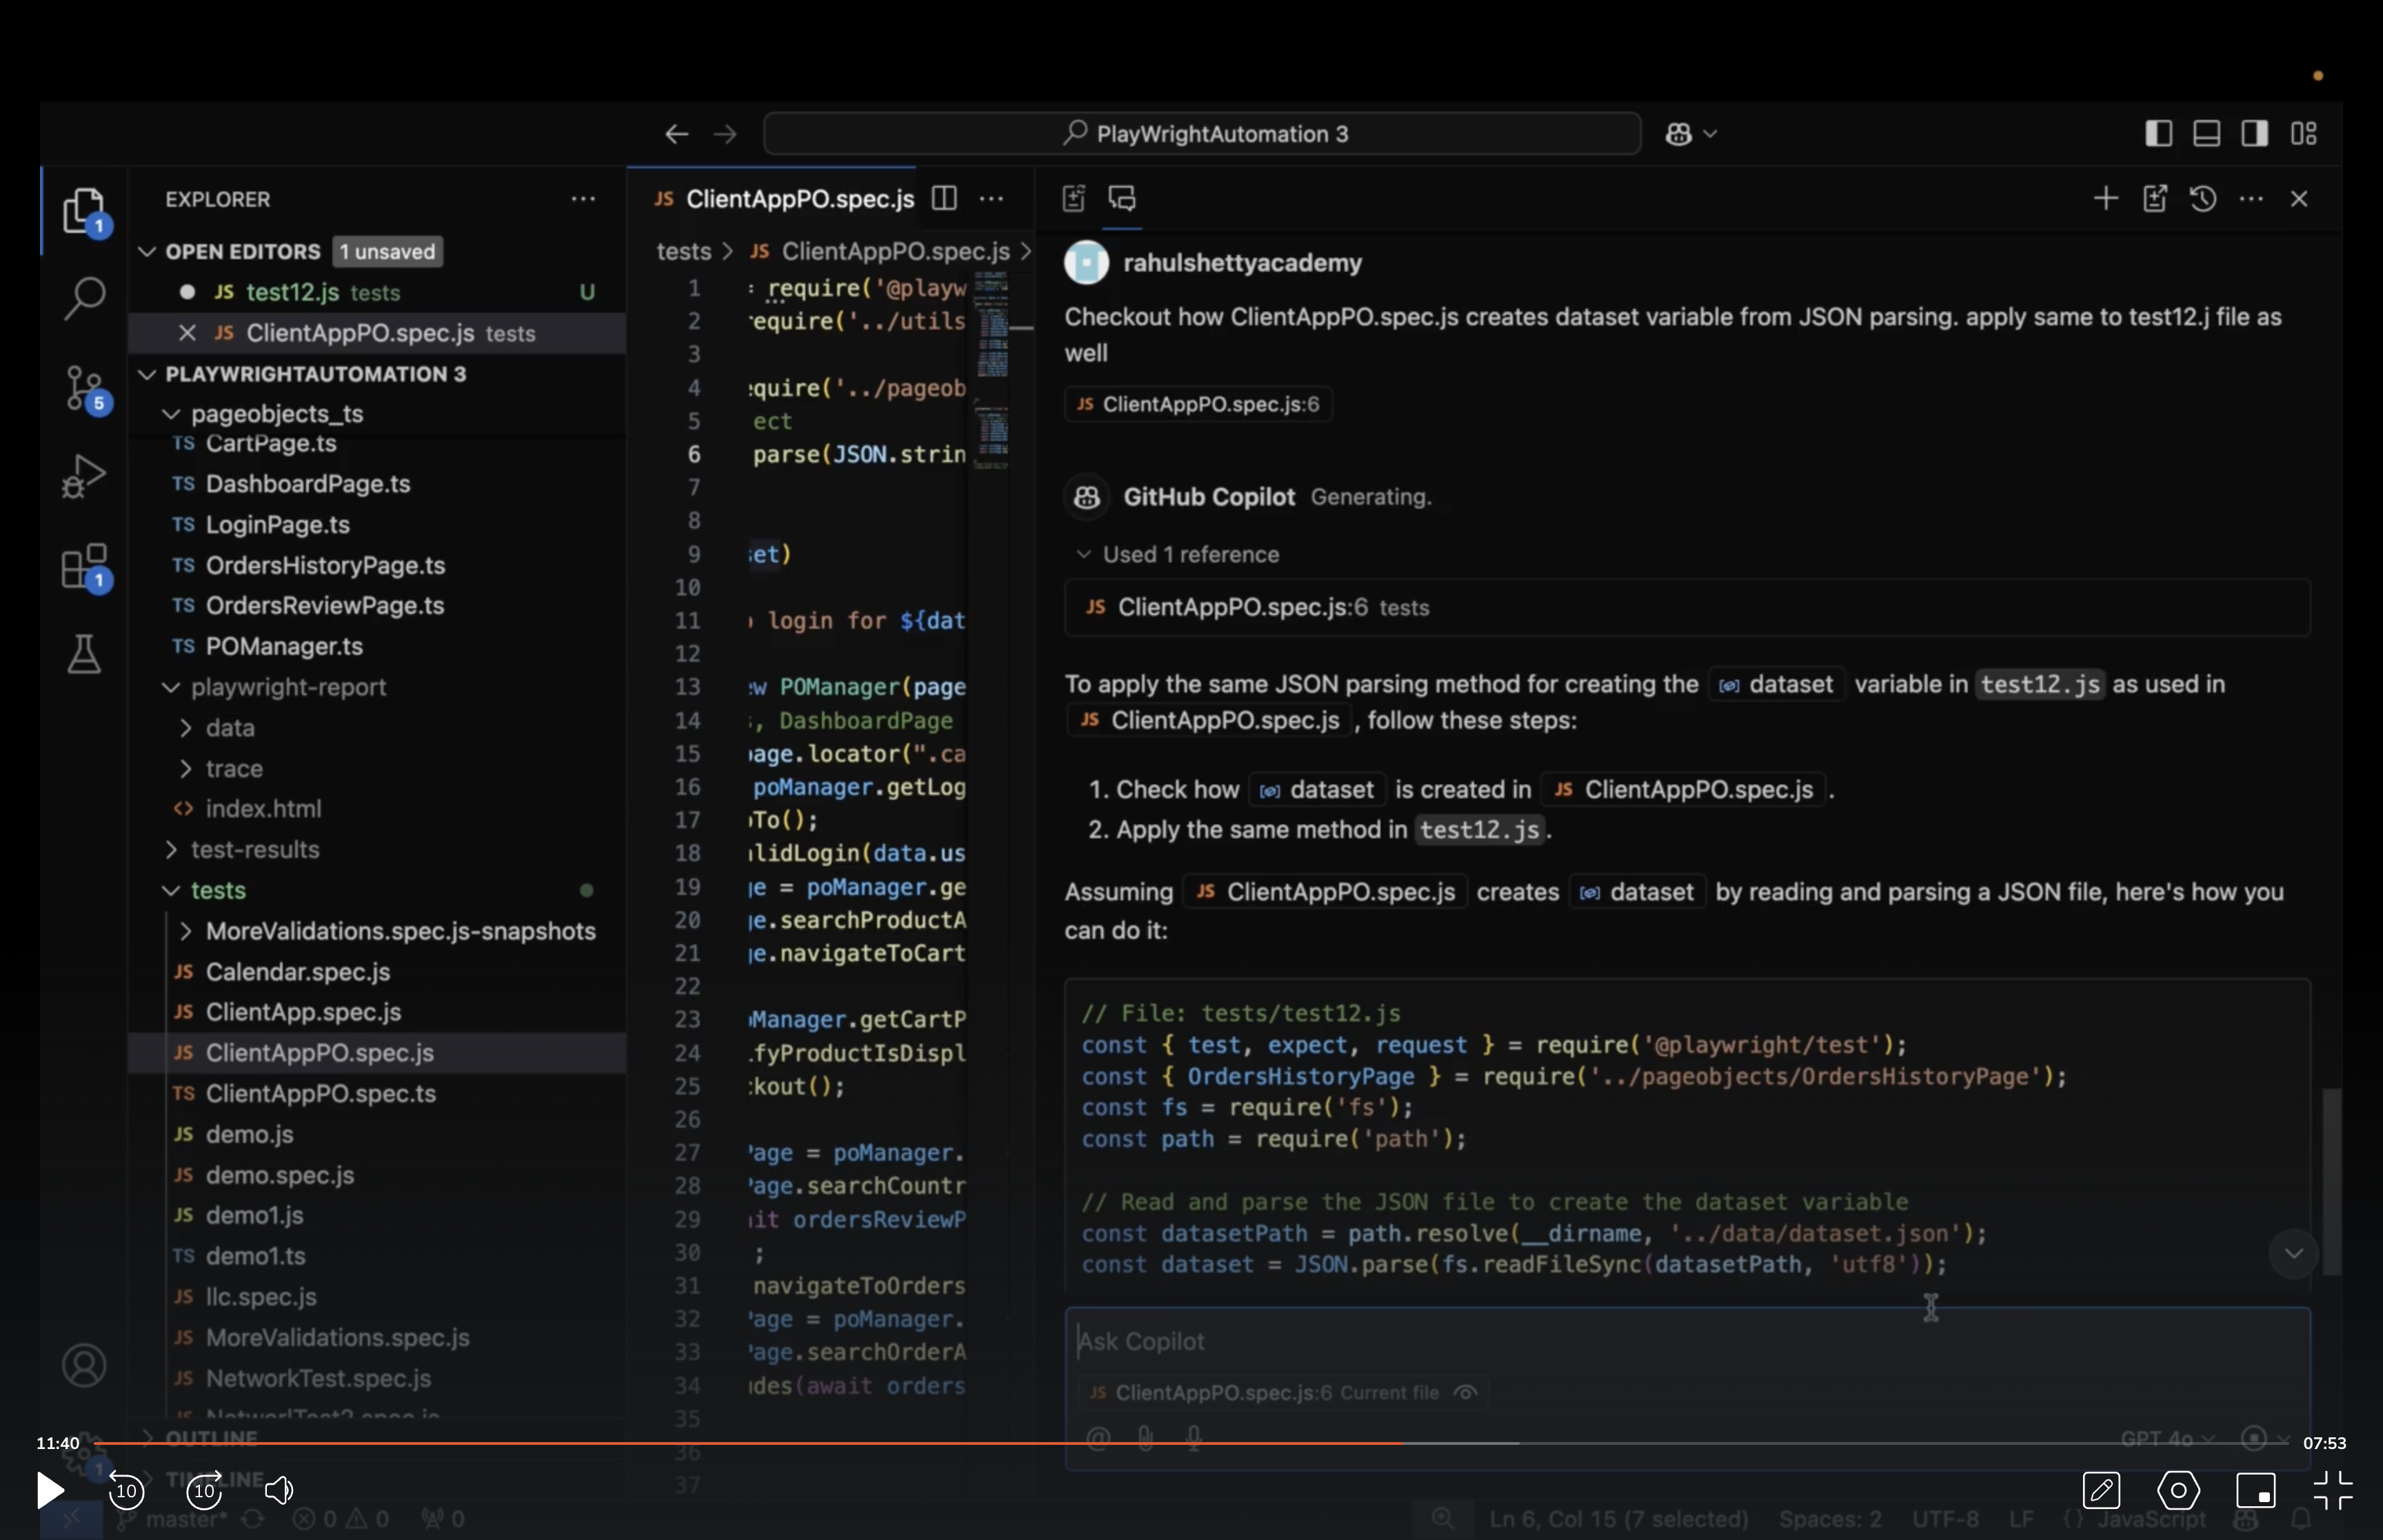Open the Source Control view
The width and height of the screenshot is (2383, 1540).
(x=84, y=388)
